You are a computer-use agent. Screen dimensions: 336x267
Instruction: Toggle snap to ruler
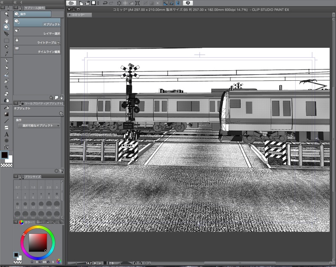tap(165, 3)
